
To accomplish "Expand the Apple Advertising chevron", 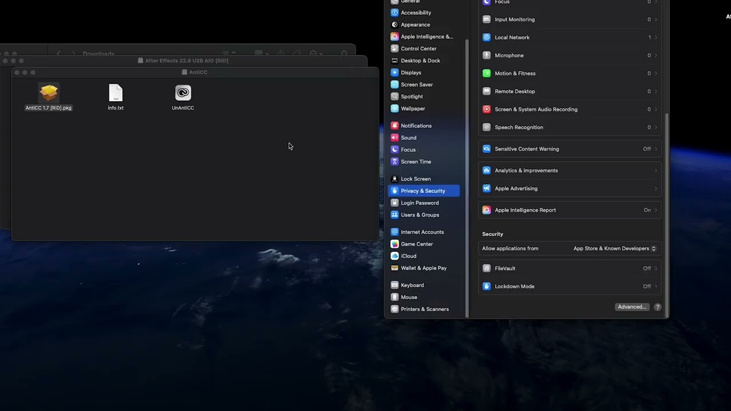I will tap(656, 188).
